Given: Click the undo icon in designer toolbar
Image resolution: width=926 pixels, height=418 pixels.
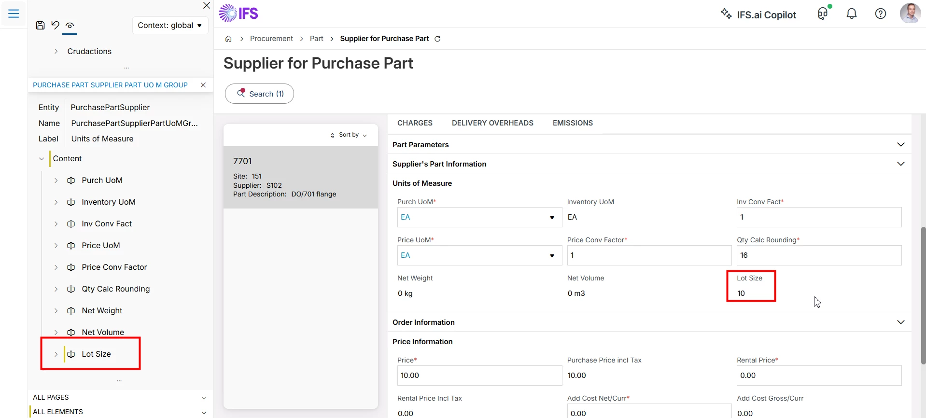Looking at the screenshot, I should tap(55, 26).
